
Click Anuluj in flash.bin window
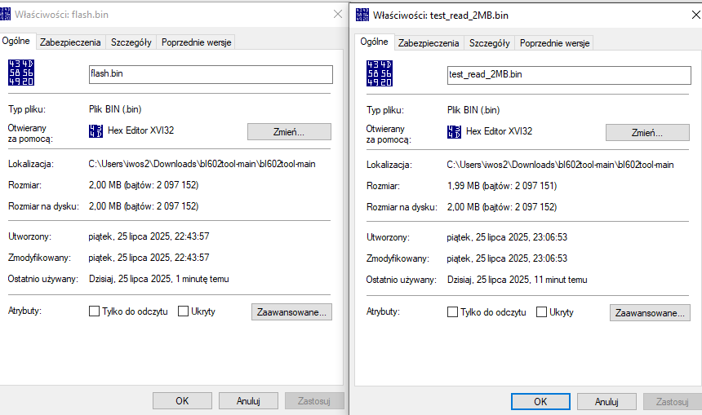248,400
